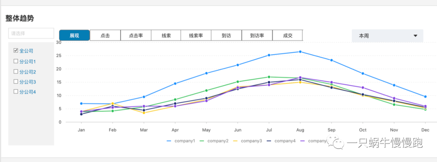Open the 点击率 tab
Image resolution: width=437 pixels, height=162 pixels.
tap(136, 36)
